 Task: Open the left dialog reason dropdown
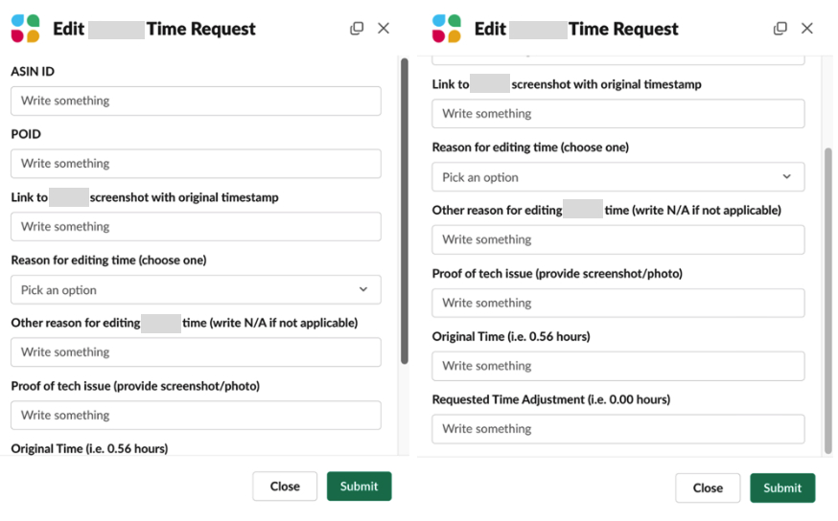point(196,289)
